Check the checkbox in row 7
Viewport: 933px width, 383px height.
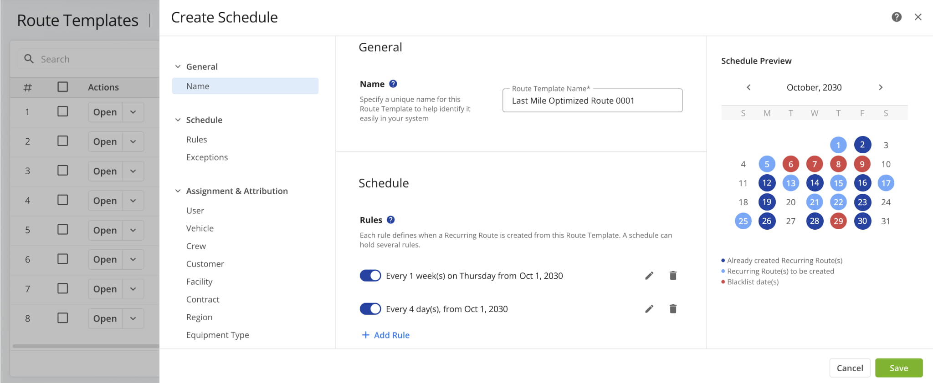(63, 288)
